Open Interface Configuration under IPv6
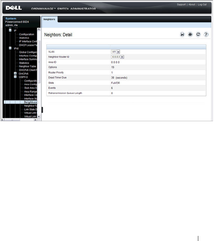Screen dimensions: 218x241 click(28, 55)
